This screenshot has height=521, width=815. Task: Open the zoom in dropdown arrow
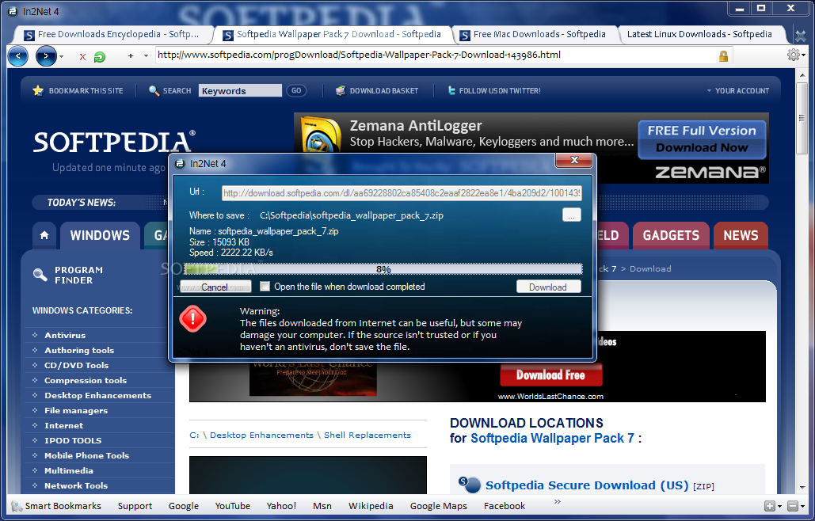(779, 506)
